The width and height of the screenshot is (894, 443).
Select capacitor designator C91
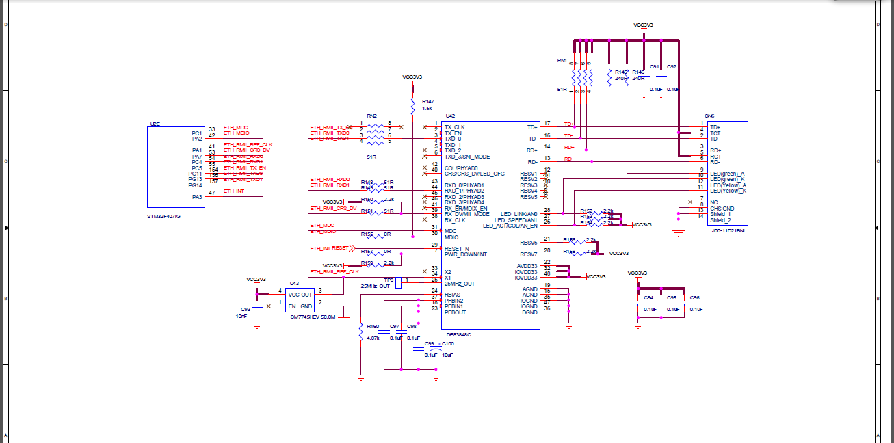655,67
